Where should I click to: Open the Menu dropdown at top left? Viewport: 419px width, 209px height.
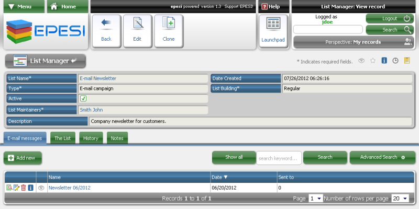click(24, 7)
